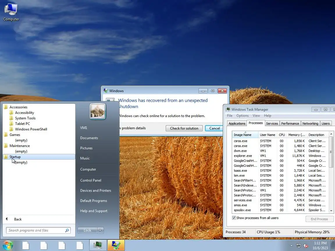This screenshot has width=335, height=251.
Task: Switch to the Users tab
Action: pyautogui.click(x=326, y=123)
